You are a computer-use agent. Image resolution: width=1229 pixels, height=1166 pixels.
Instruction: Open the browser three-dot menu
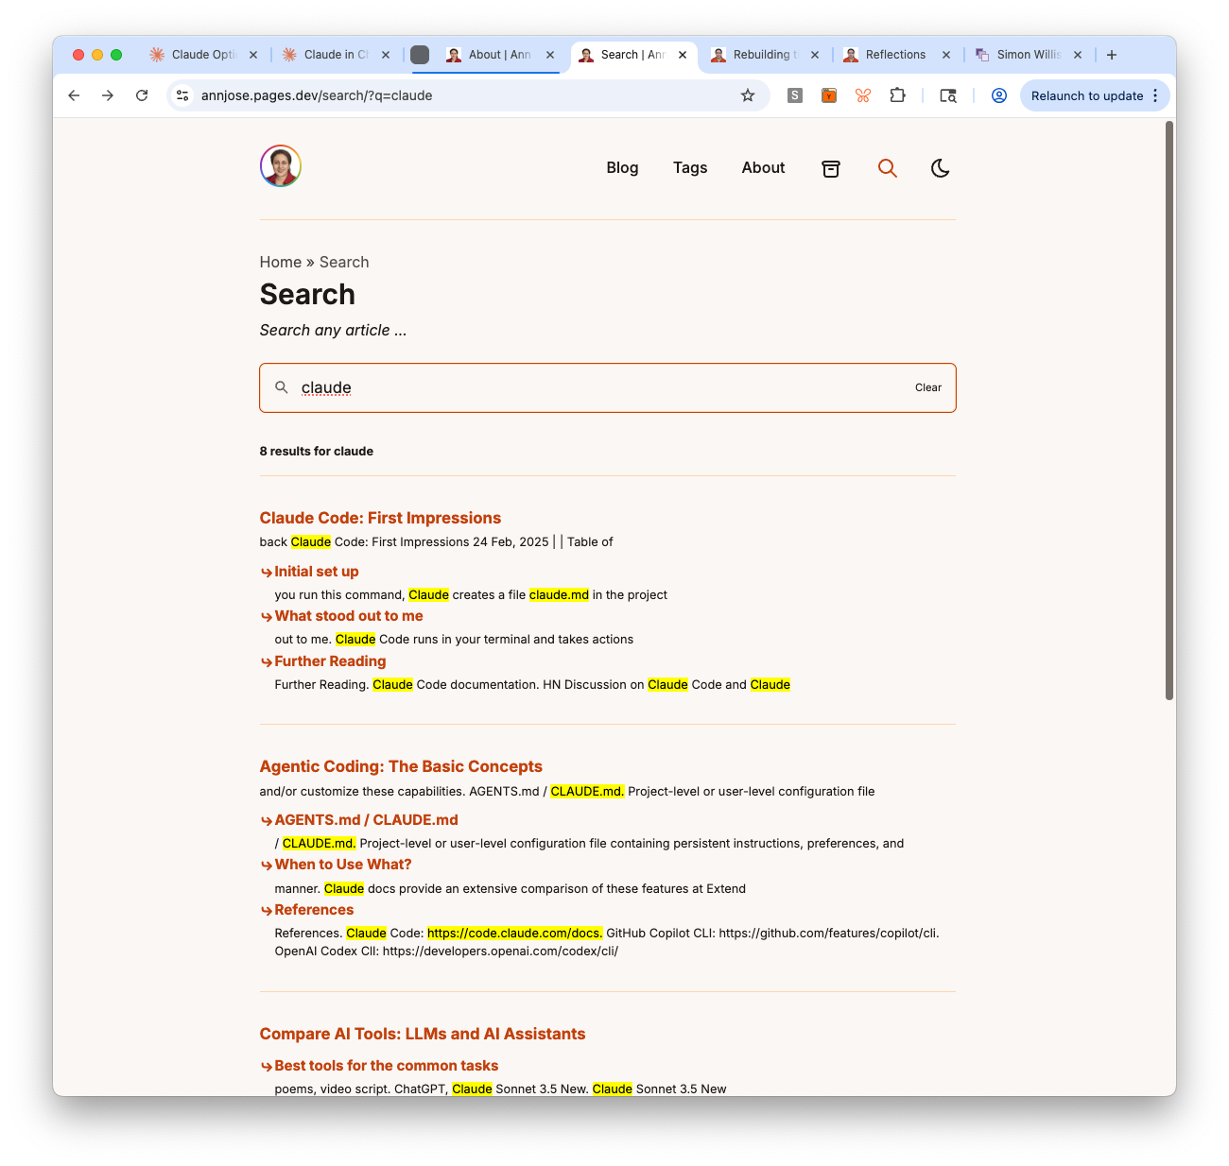pos(1155,95)
